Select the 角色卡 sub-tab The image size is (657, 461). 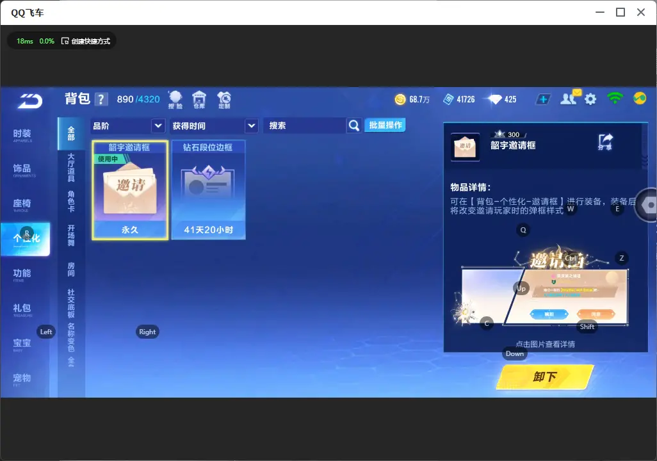click(x=71, y=202)
